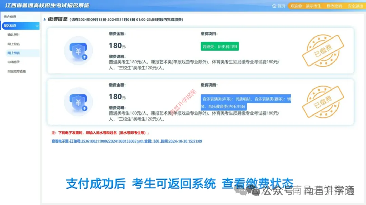Click the 180元 amount in the 历史科目组 card

point(117,46)
